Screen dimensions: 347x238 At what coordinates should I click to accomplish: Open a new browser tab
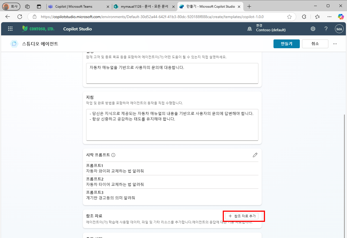pos(249,6)
